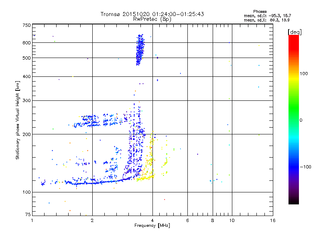Screen dimensions: 321x240
Task: Click the plot title 'Tromsø 20151020 01:24:00-01:25:43'
Action: pyautogui.click(x=152, y=14)
